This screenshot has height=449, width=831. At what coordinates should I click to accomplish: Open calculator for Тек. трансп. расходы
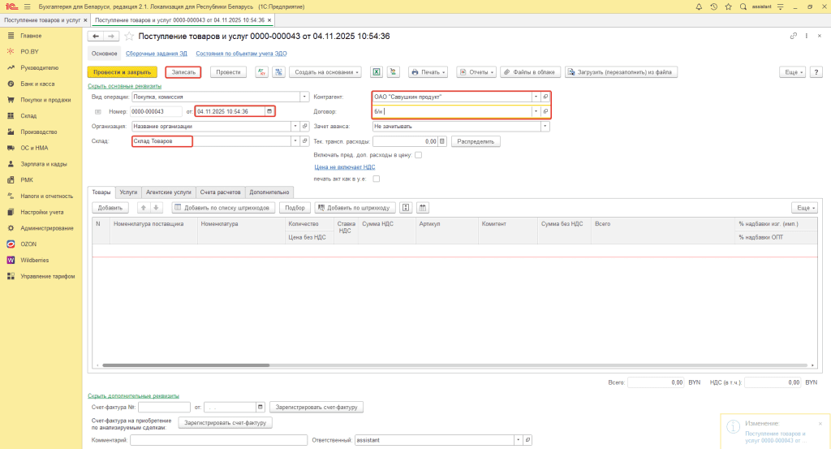442,141
